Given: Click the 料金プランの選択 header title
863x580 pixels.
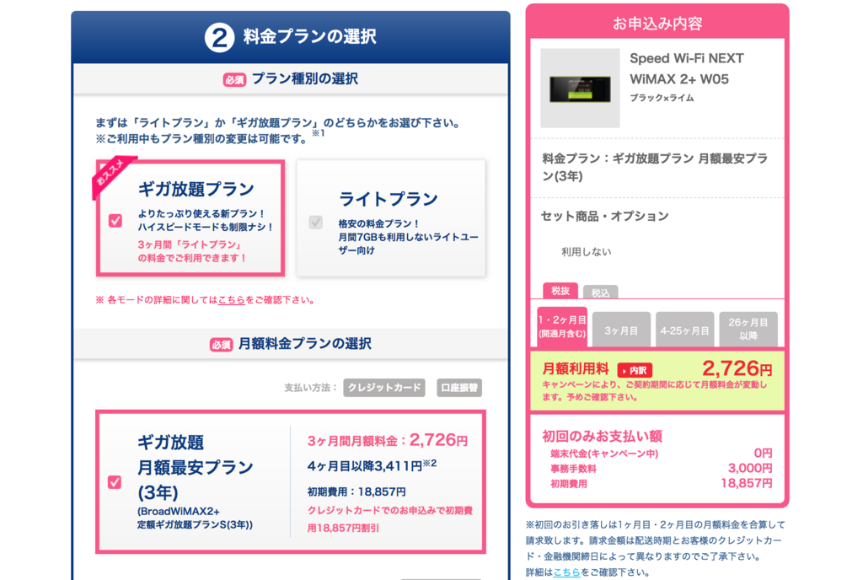Looking at the screenshot, I should pyautogui.click(x=310, y=37).
